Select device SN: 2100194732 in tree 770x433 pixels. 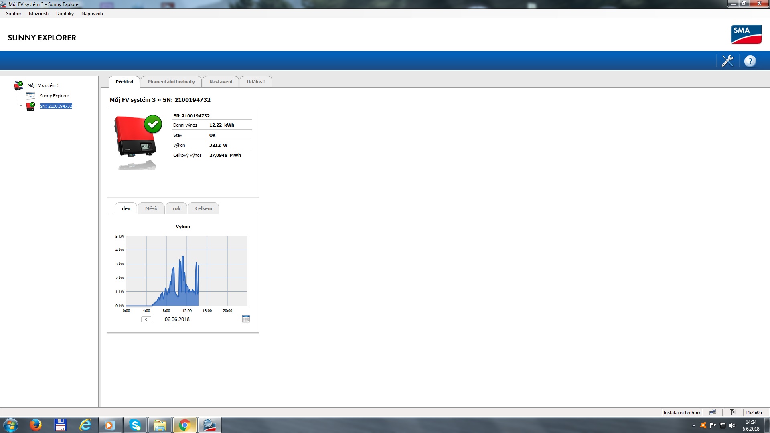coord(56,106)
